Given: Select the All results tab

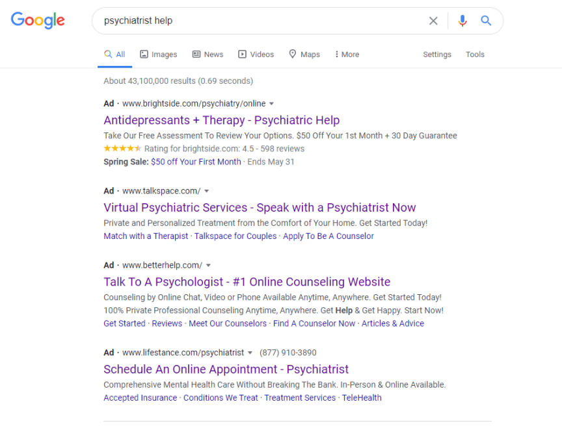Looking at the screenshot, I should coord(114,55).
